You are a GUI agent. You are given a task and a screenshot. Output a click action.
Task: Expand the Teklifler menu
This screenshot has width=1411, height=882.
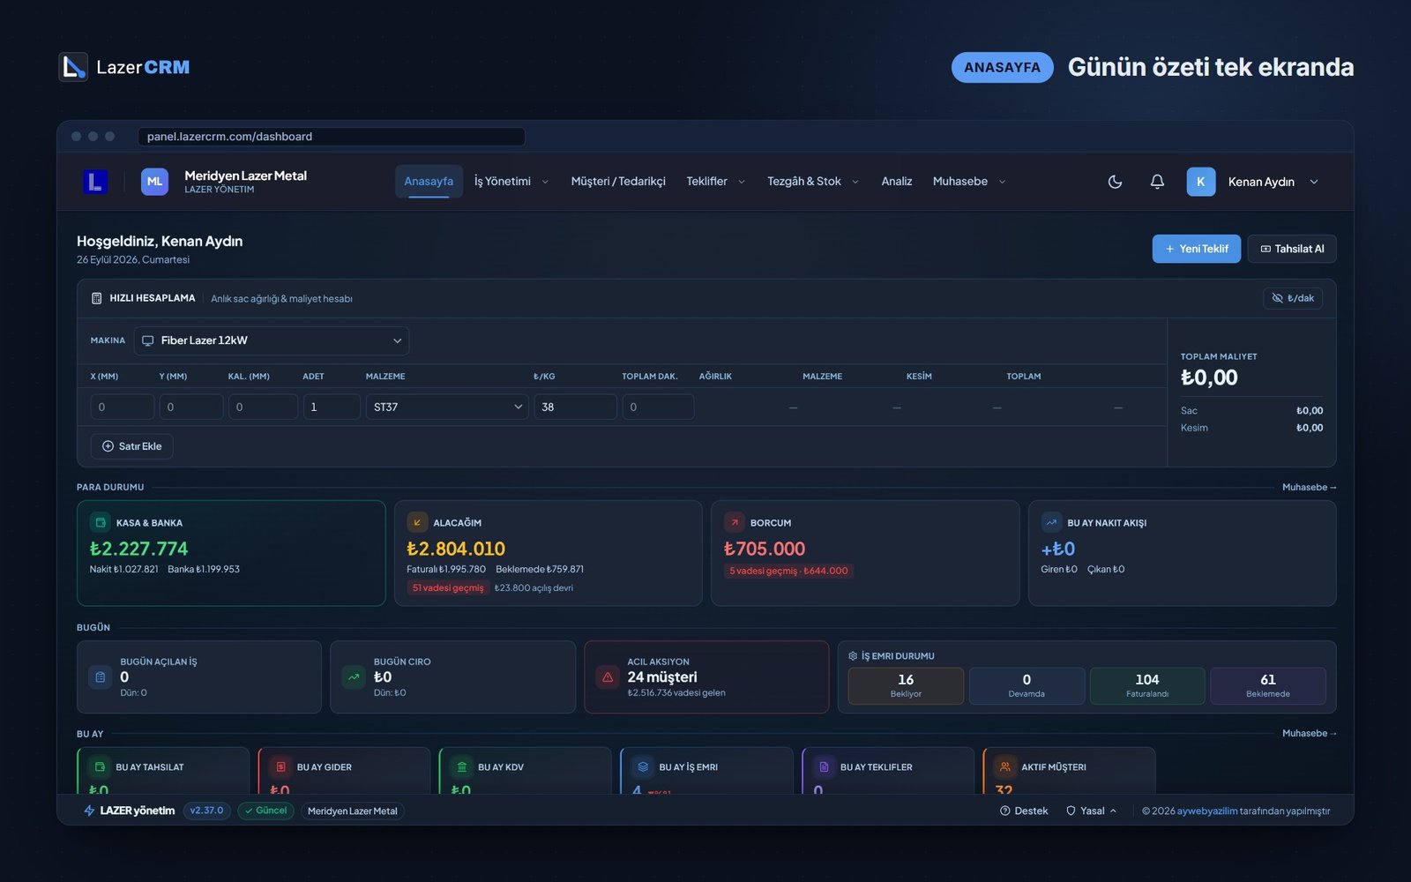pos(716,182)
